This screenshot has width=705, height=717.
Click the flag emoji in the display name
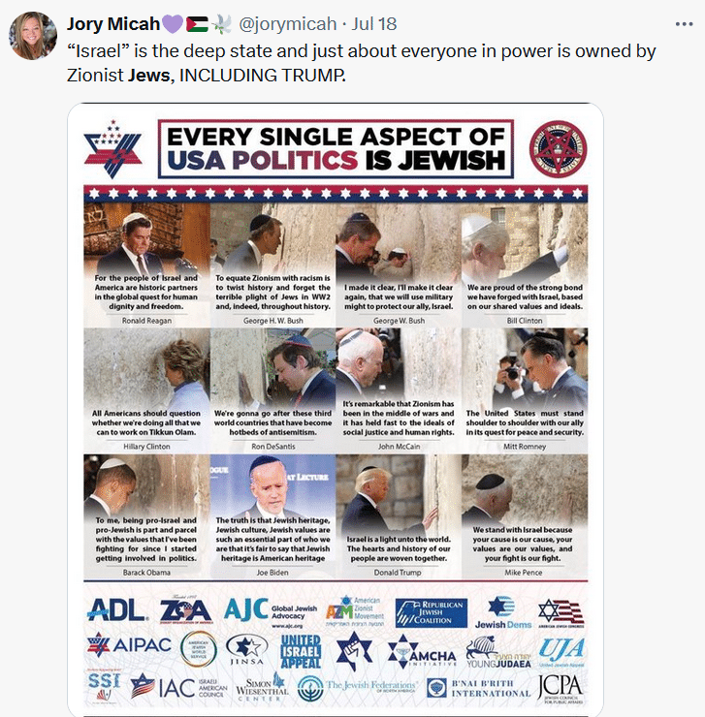click(197, 24)
